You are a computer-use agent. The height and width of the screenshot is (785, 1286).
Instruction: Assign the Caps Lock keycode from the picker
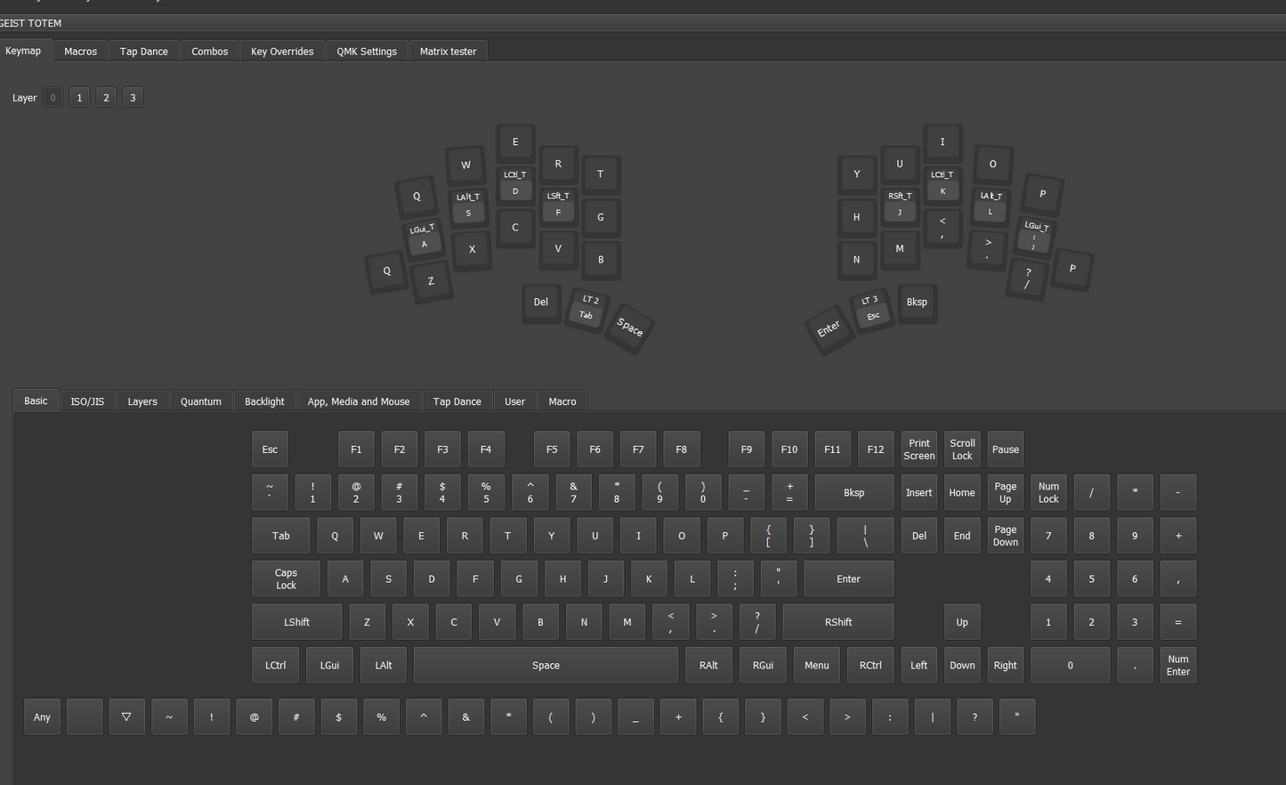click(x=285, y=579)
